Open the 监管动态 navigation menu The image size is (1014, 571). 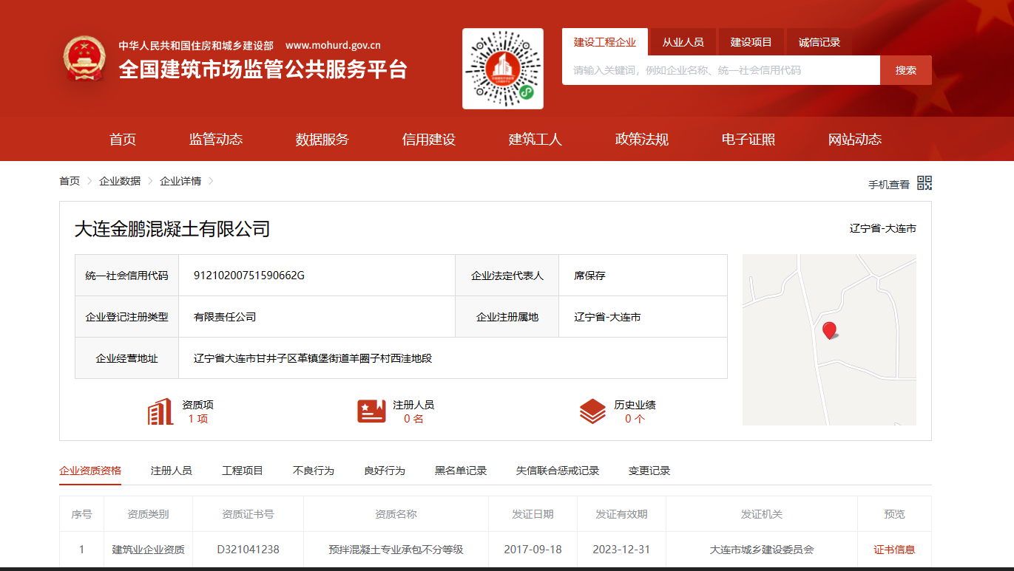pyautogui.click(x=216, y=139)
